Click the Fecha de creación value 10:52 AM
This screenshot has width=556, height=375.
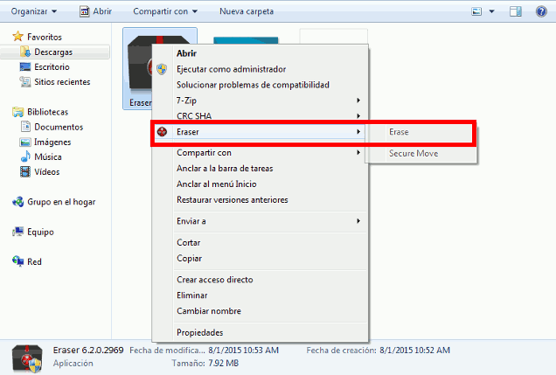[x=414, y=351]
